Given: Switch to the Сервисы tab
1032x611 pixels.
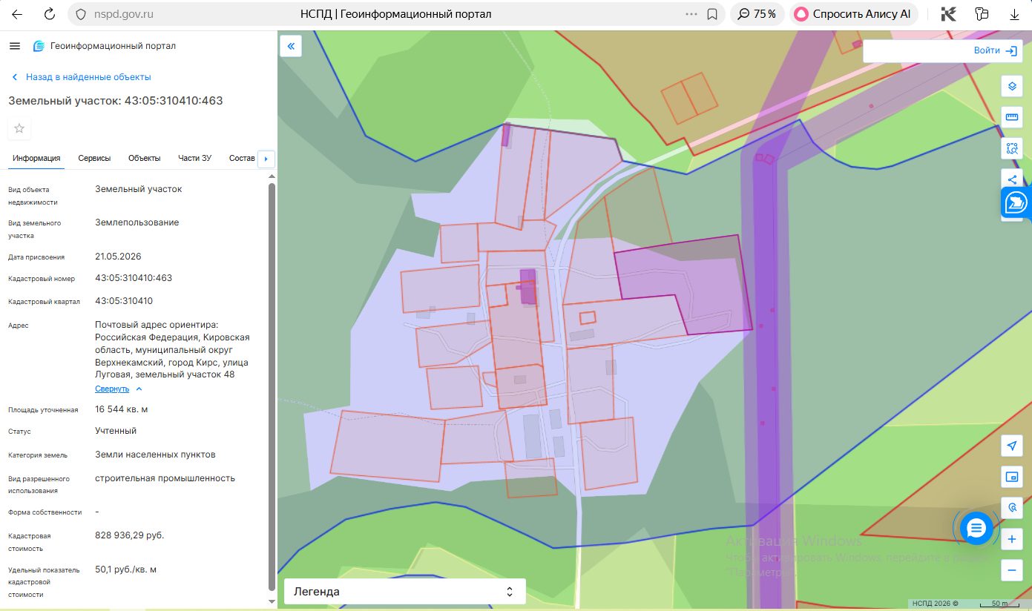Looking at the screenshot, I should pyautogui.click(x=94, y=158).
